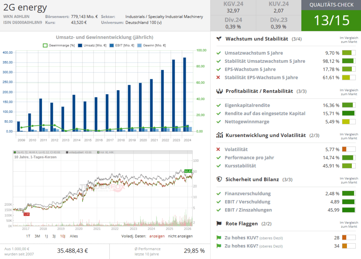Image resolution: width=361 pixels, height=259 pixels.
Task: Select the 'Alles' chart time range
Action: [74, 236]
